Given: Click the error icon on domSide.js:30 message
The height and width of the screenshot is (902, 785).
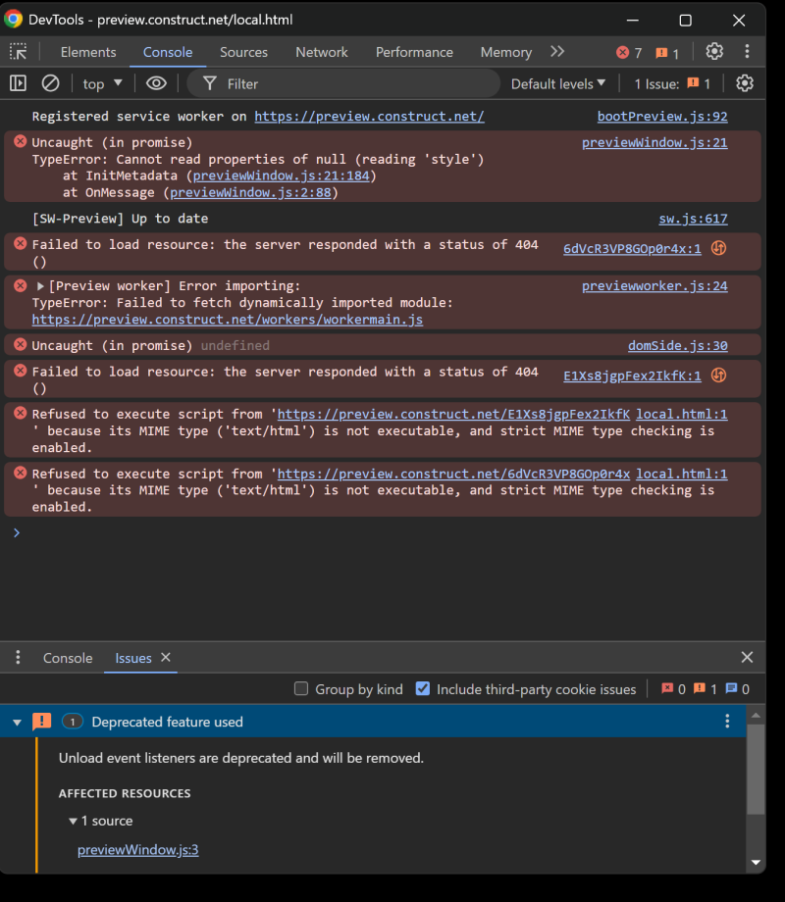Looking at the screenshot, I should click(x=21, y=344).
